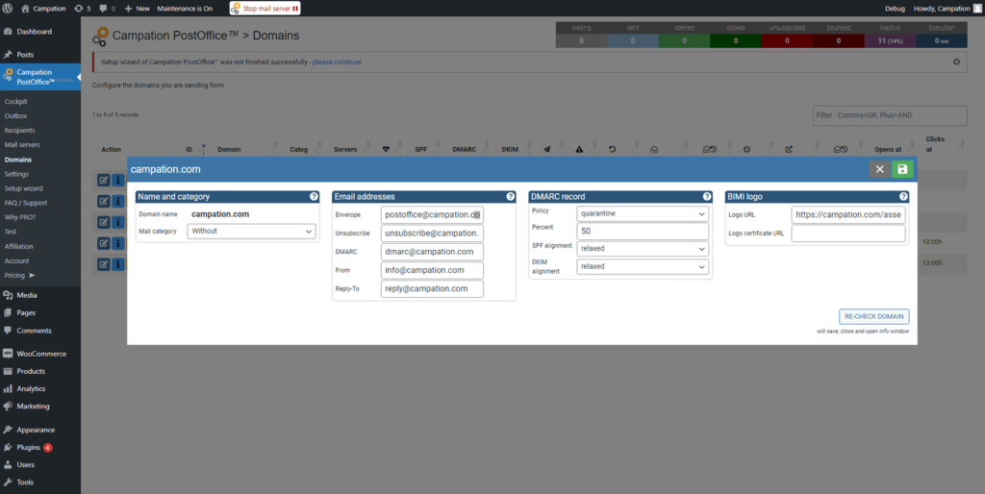The image size is (985, 494).
Task: Click the From email input field
Action: click(432, 270)
